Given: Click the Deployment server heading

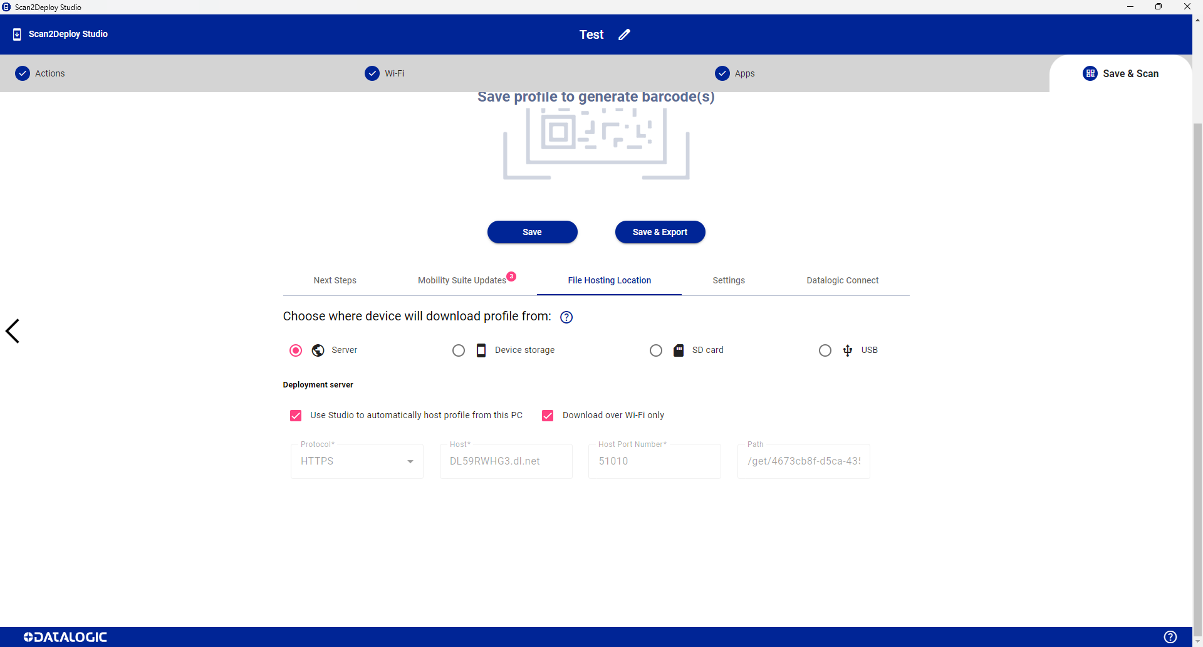Looking at the screenshot, I should [x=318, y=385].
